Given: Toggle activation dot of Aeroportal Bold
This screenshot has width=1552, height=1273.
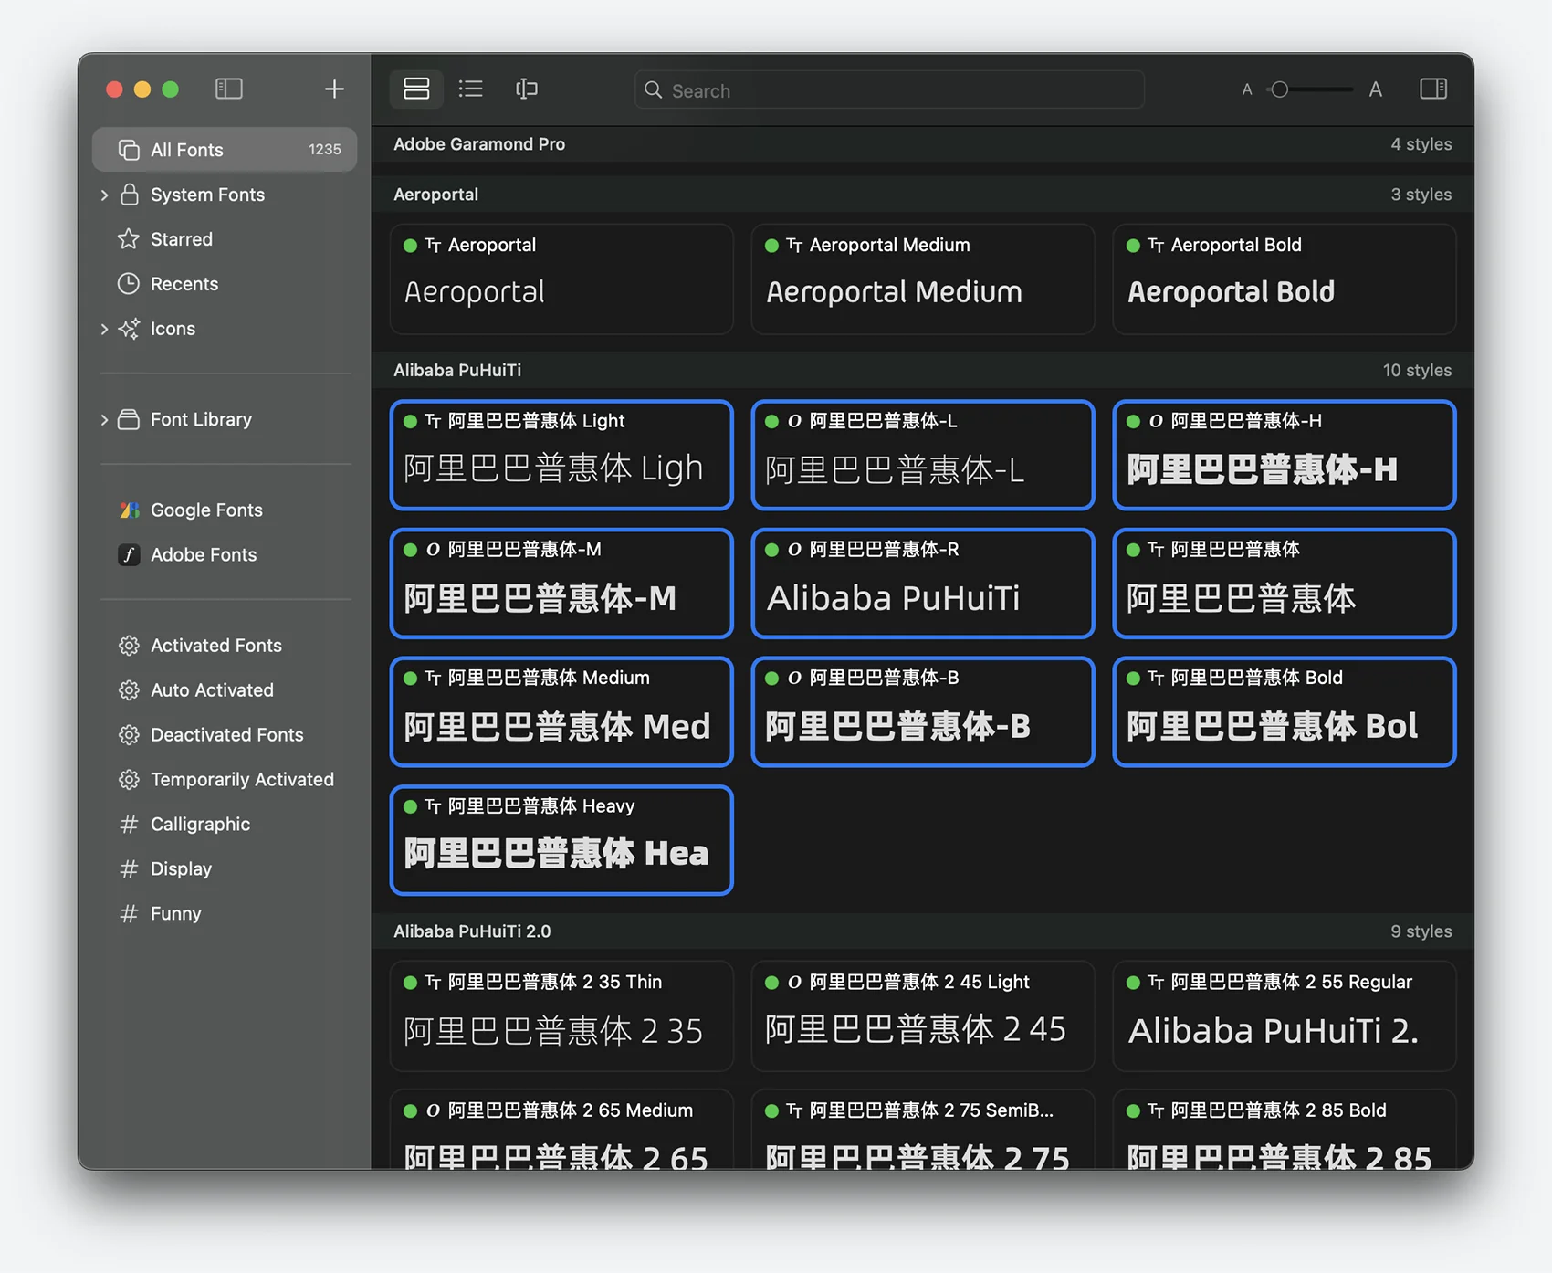Looking at the screenshot, I should tap(1133, 246).
